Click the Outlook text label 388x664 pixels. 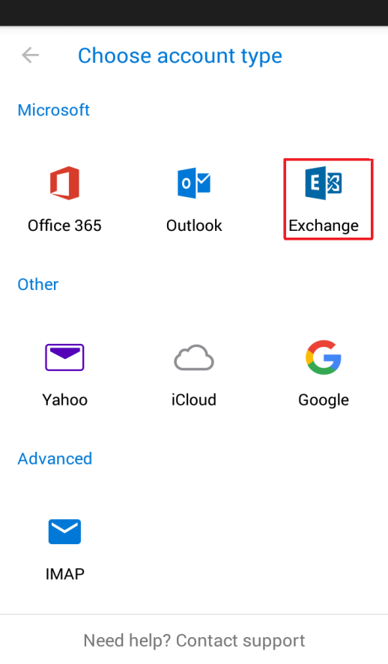pyautogui.click(x=194, y=226)
